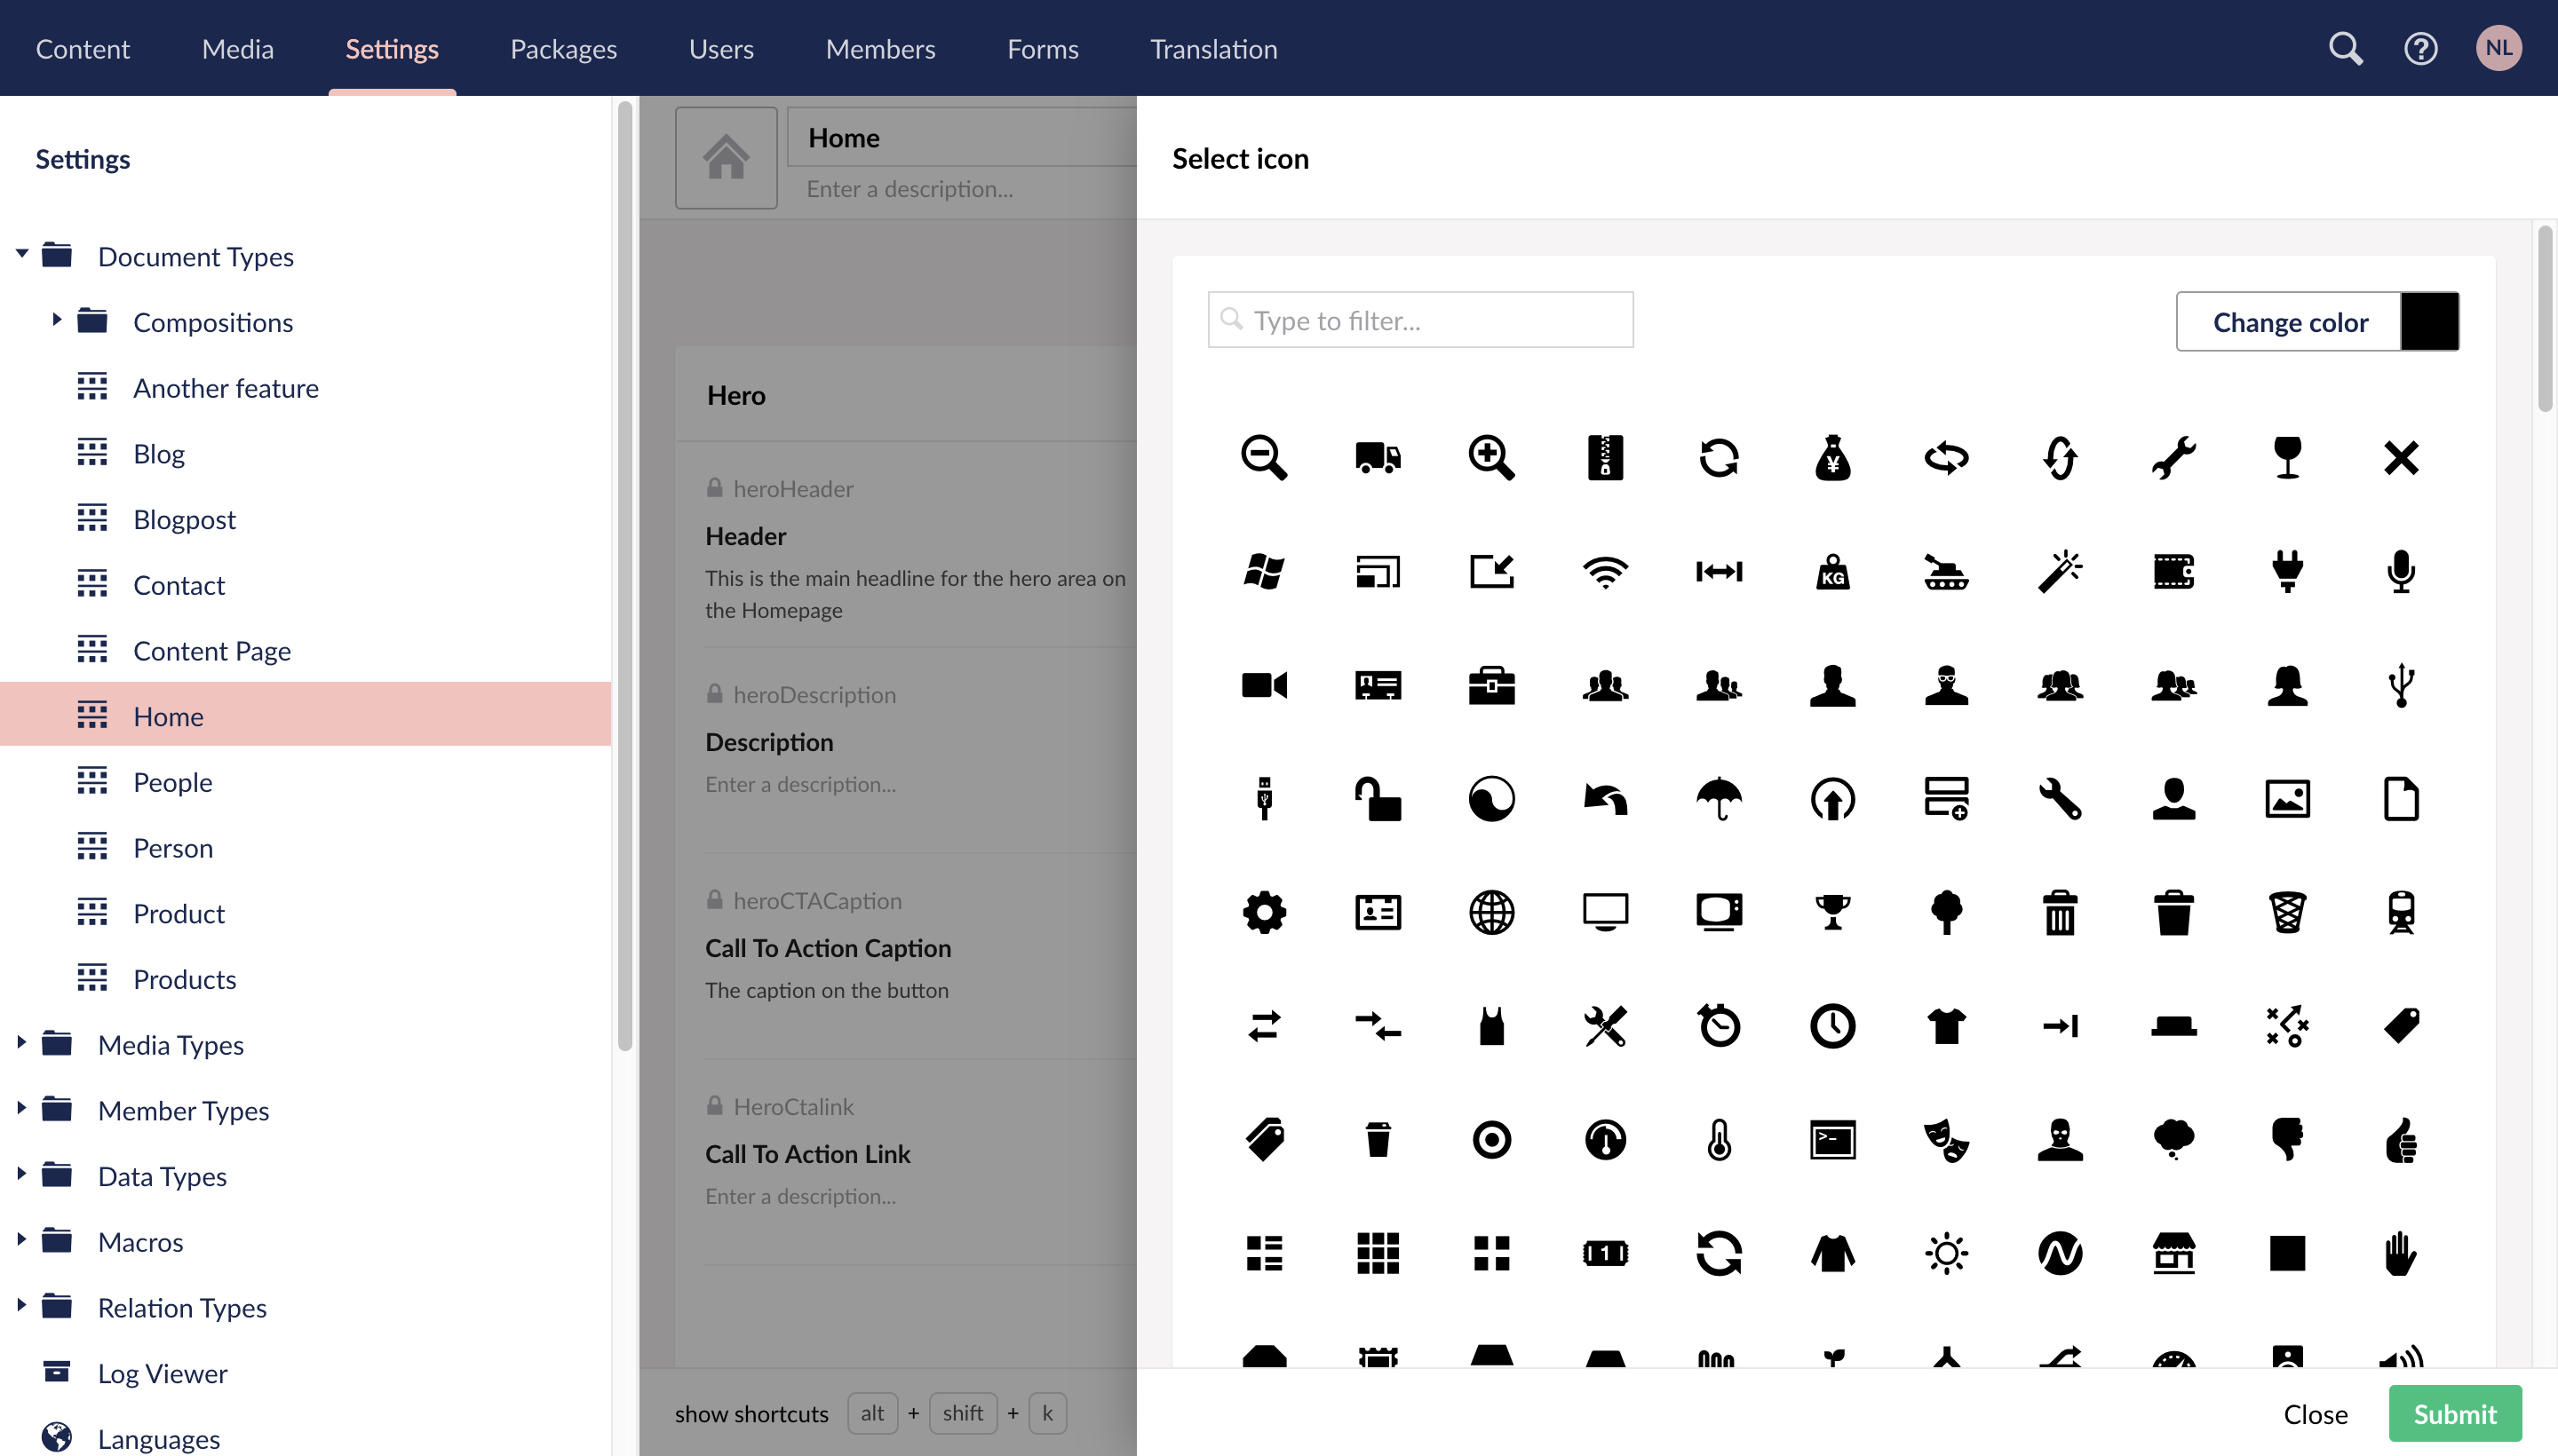Screen dimensions: 2558x1456
Task: Select the trophy icon
Action: pyautogui.click(x=1834, y=911)
